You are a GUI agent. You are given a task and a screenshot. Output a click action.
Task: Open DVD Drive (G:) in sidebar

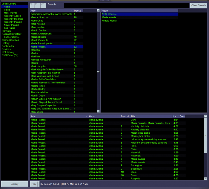[10, 55]
